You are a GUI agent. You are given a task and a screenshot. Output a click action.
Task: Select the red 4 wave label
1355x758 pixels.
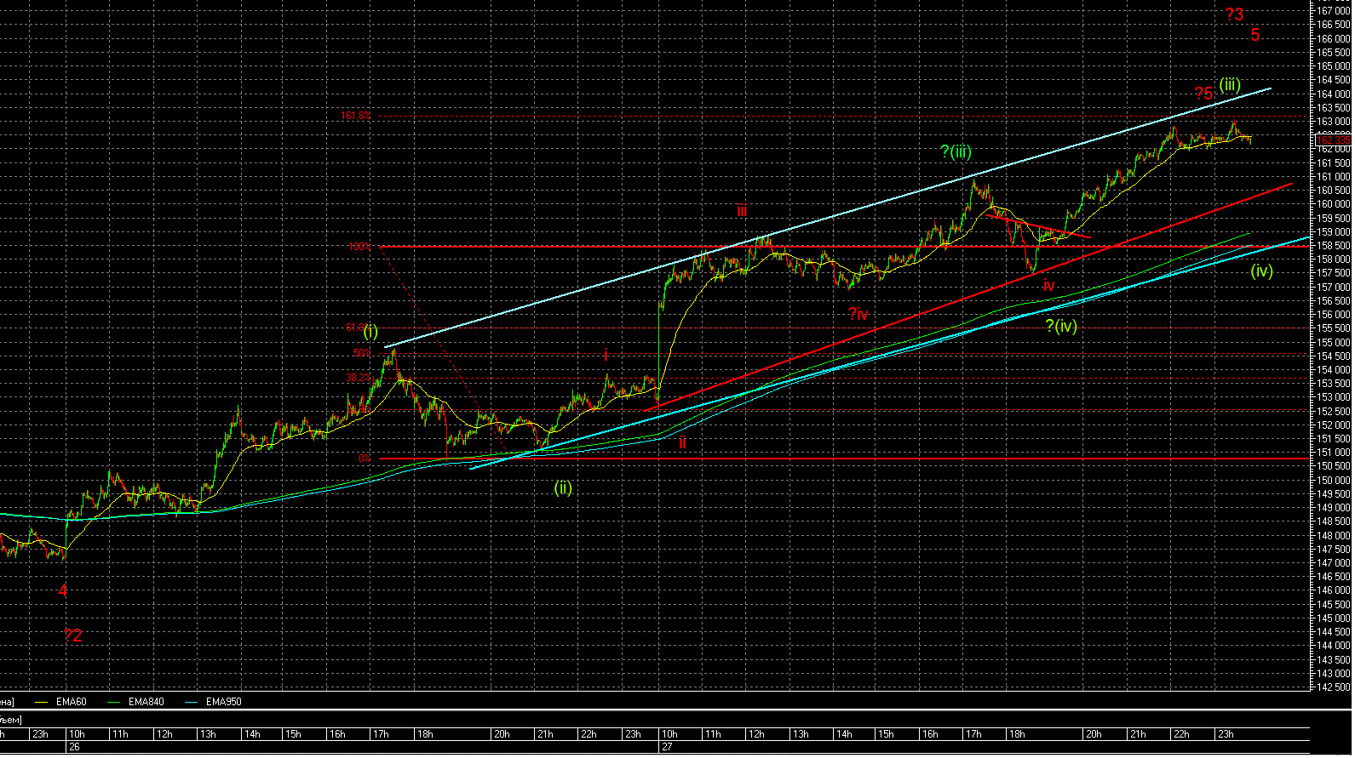click(63, 590)
